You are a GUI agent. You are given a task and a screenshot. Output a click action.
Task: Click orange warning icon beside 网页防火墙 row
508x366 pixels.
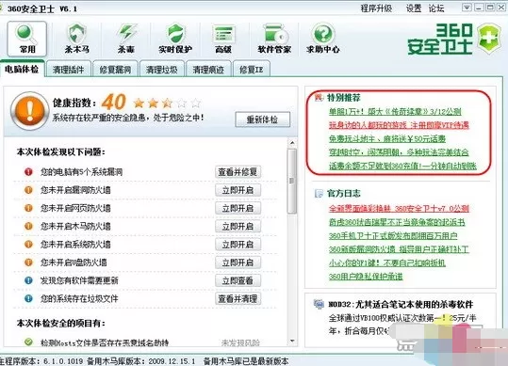[x=28, y=208]
